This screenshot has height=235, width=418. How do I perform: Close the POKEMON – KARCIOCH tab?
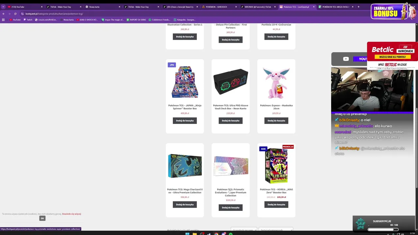coord(236,7)
